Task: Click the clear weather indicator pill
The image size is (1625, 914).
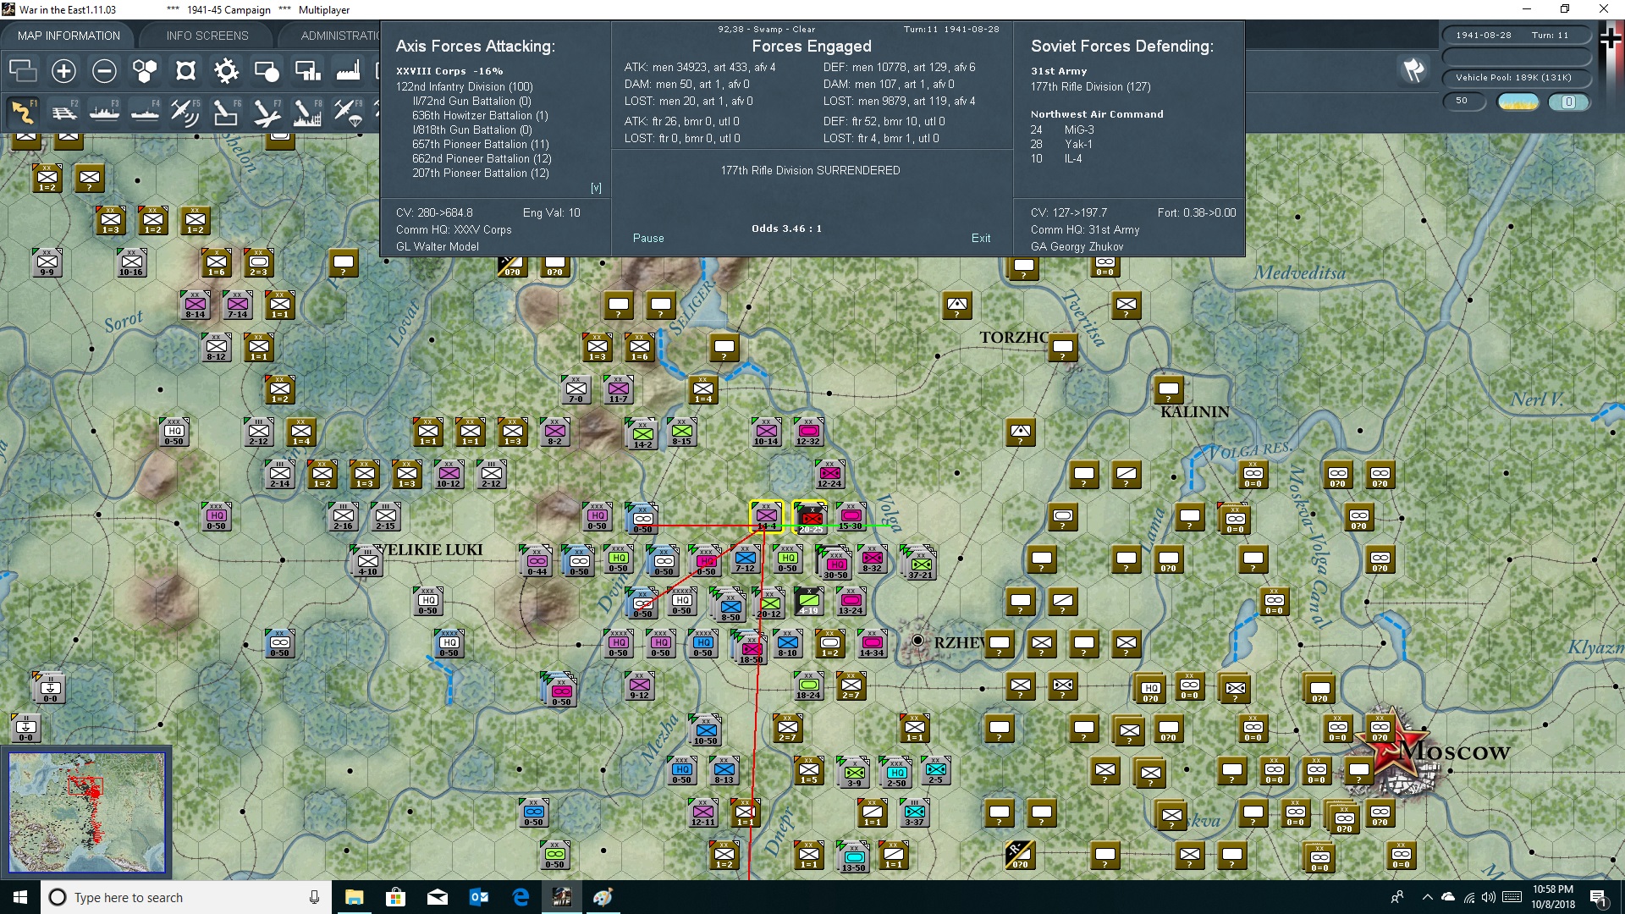Action: (x=1518, y=102)
